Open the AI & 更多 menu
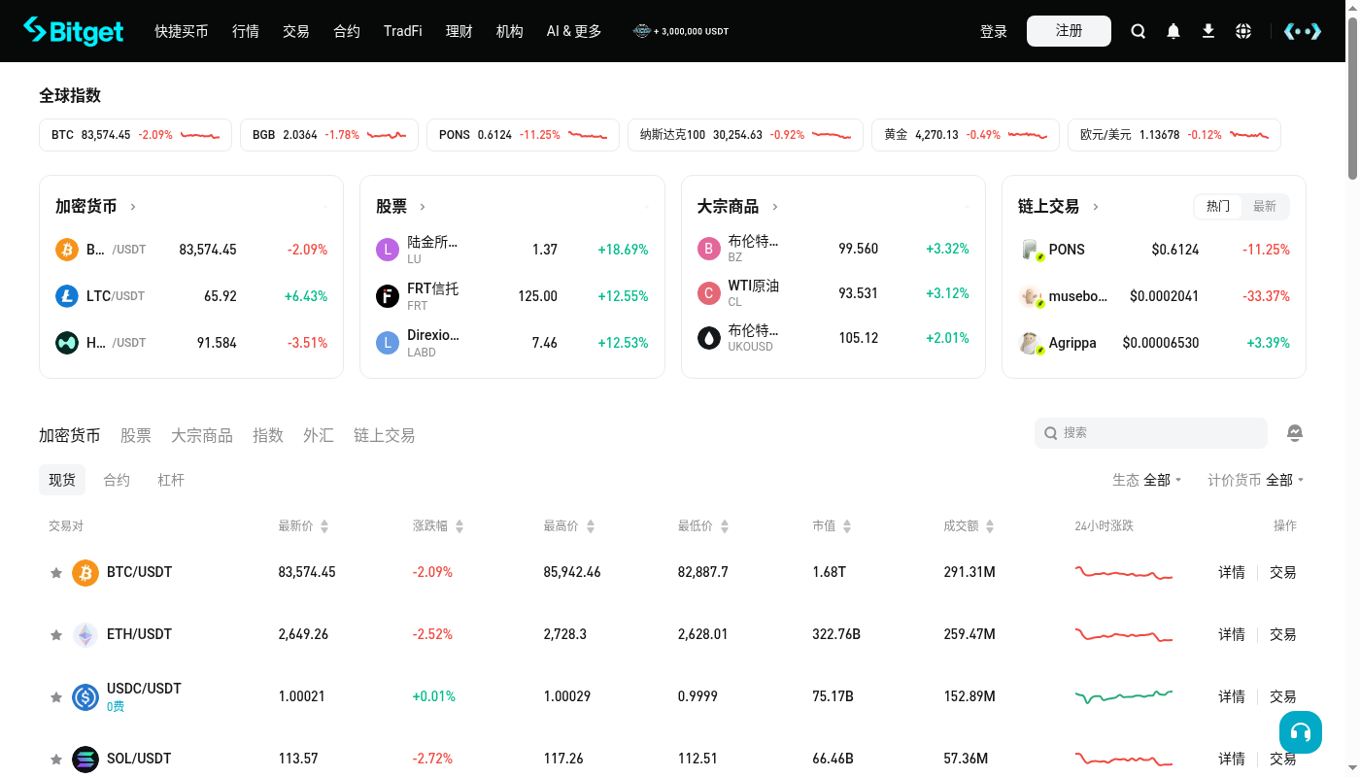This screenshot has height=777, width=1360. pyautogui.click(x=574, y=31)
